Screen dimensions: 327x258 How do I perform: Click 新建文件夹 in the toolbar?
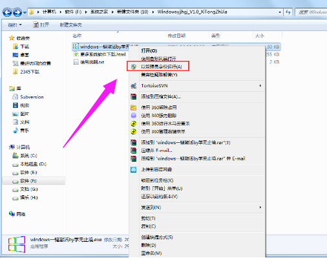[x=71, y=25]
